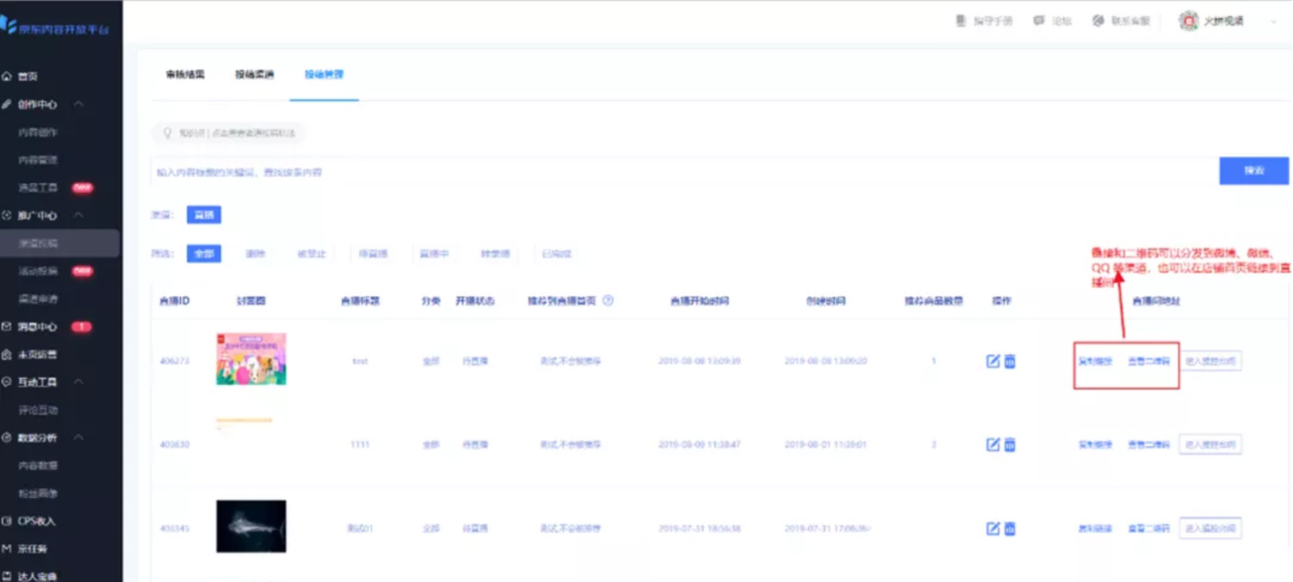Click the contact customer service icon in header
This screenshot has width=1293, height=582.
pos(1098,21)
